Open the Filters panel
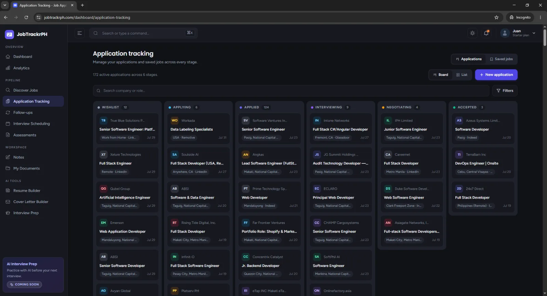The height and width of the screenshot is (296, 547). click(505, 91)
